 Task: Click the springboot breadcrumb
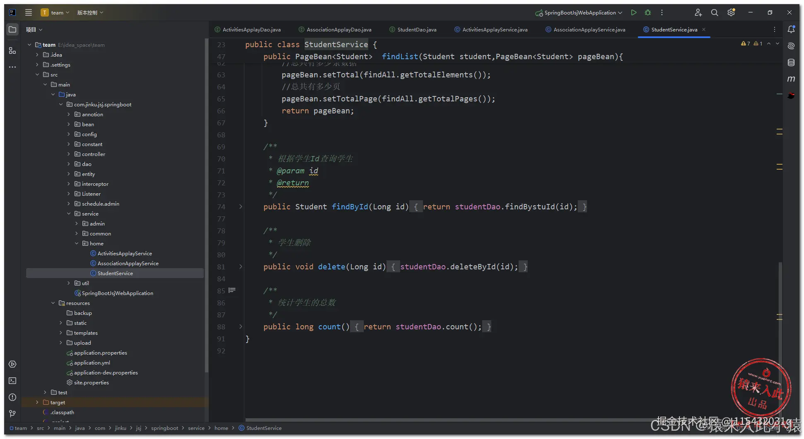[164, 428]
